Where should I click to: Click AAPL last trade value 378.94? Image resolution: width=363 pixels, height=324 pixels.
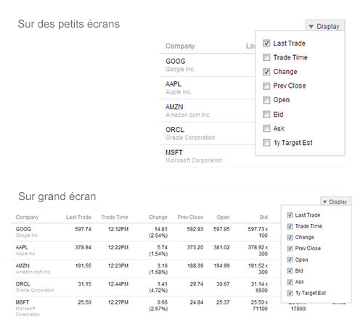point(83,247)
